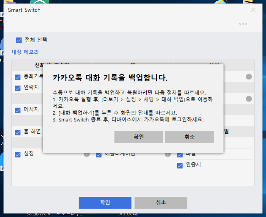Screen dimensions: 266x217
Task: Click the Smart Switch window title
Action: pos(24,10)
